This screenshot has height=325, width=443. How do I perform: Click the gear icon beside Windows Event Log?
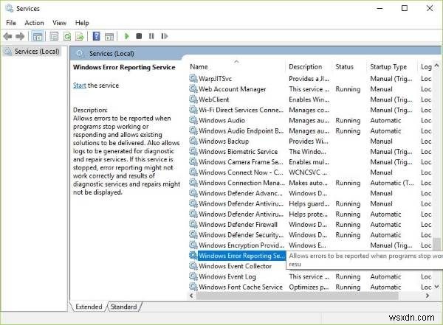coord(193,276)
